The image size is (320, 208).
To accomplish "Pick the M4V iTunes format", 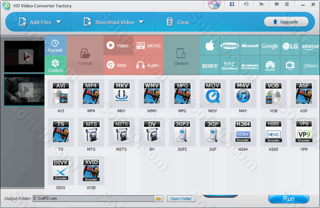I will pyautogui.click(x=243, y=94).
